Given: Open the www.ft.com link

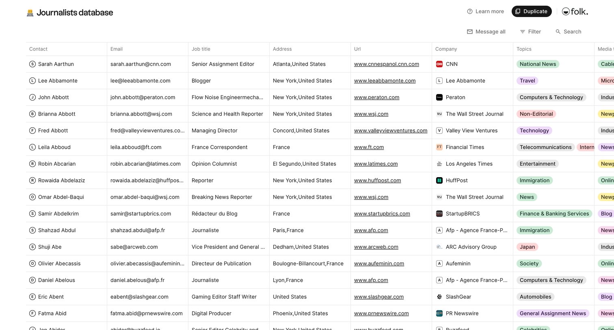Looking at the screenshot, I should (x=369, y=147).
